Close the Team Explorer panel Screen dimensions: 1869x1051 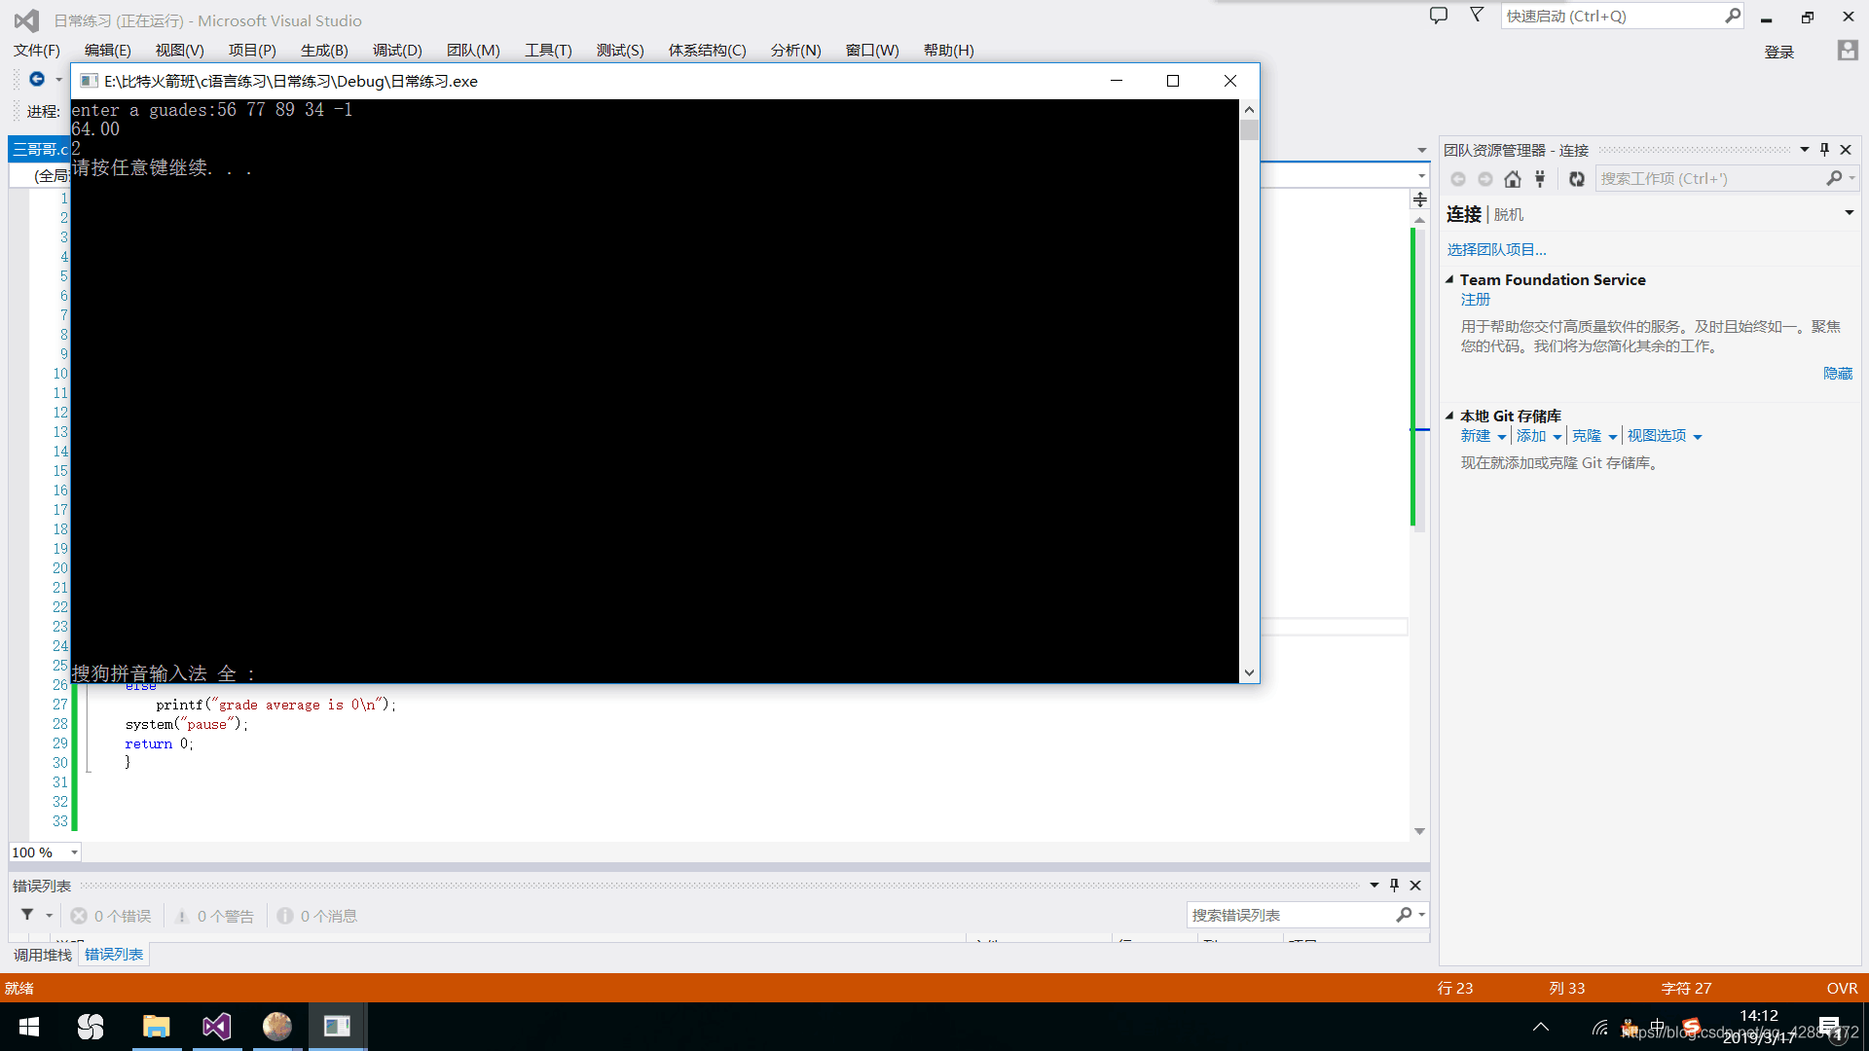point(1846,150)
